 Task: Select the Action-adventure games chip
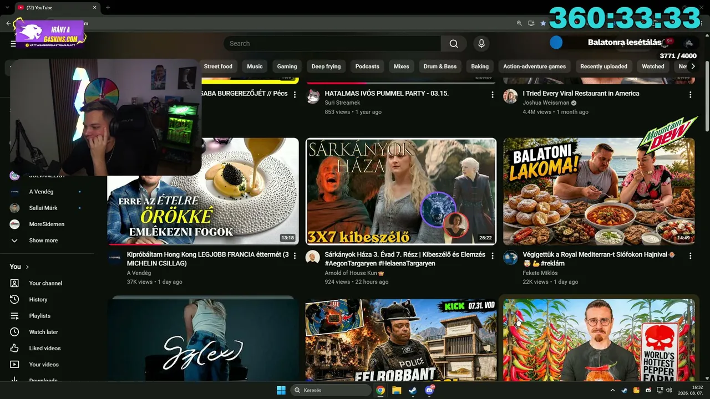(x=534, y=66)
